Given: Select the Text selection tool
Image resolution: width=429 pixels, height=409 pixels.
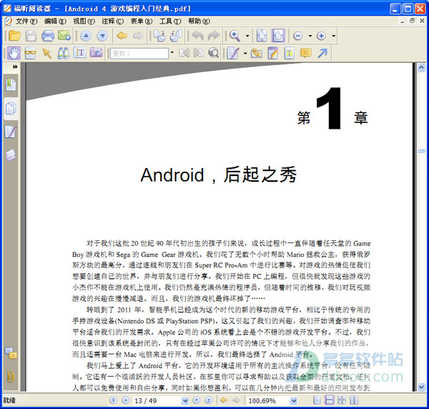Looking at the screenshot, I should 79,53.
